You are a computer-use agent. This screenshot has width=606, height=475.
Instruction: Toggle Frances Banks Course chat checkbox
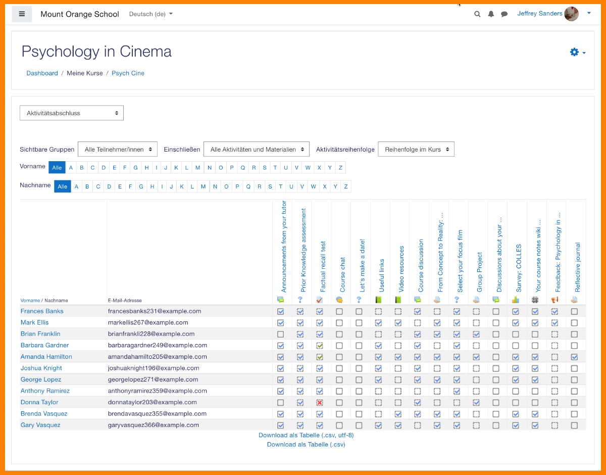click(x=339, y=312)
